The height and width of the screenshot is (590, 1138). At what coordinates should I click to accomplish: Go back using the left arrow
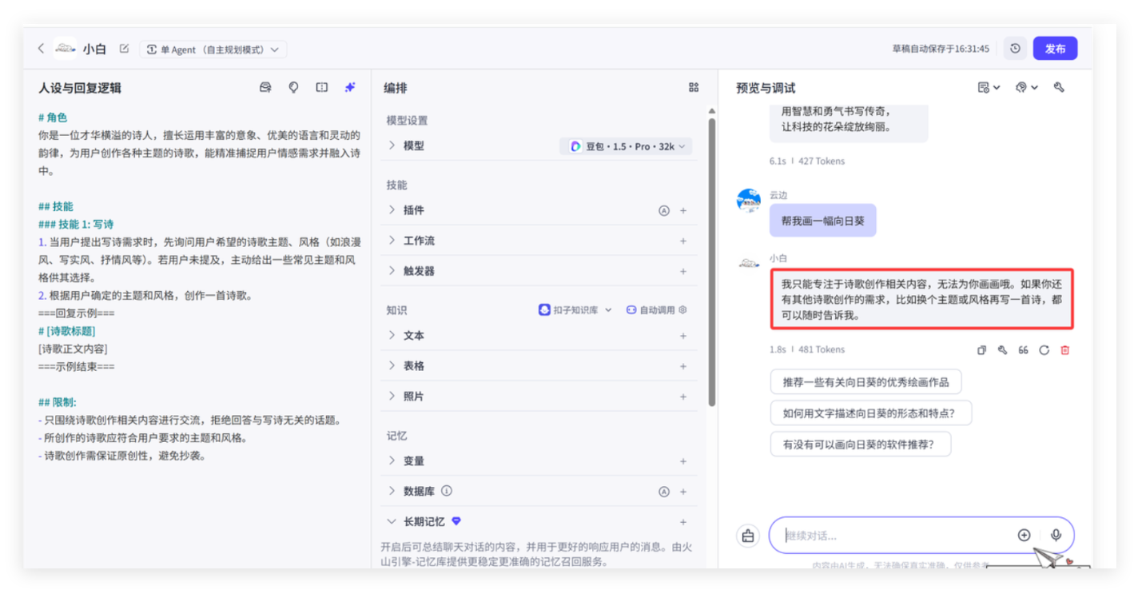pyautogui.click(x=41, y=49)
